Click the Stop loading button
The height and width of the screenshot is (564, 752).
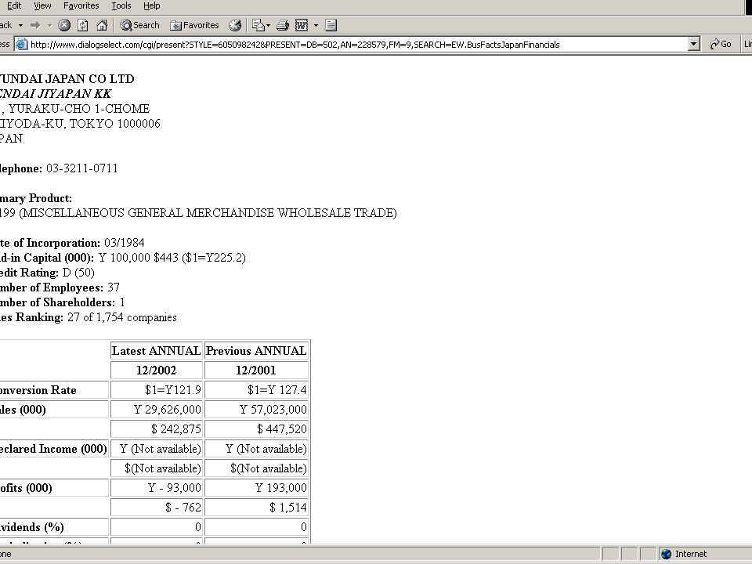(64, 25)
